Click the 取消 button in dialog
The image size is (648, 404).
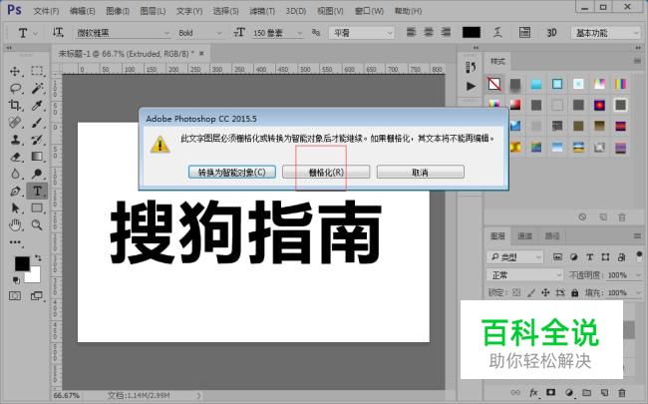421,172
